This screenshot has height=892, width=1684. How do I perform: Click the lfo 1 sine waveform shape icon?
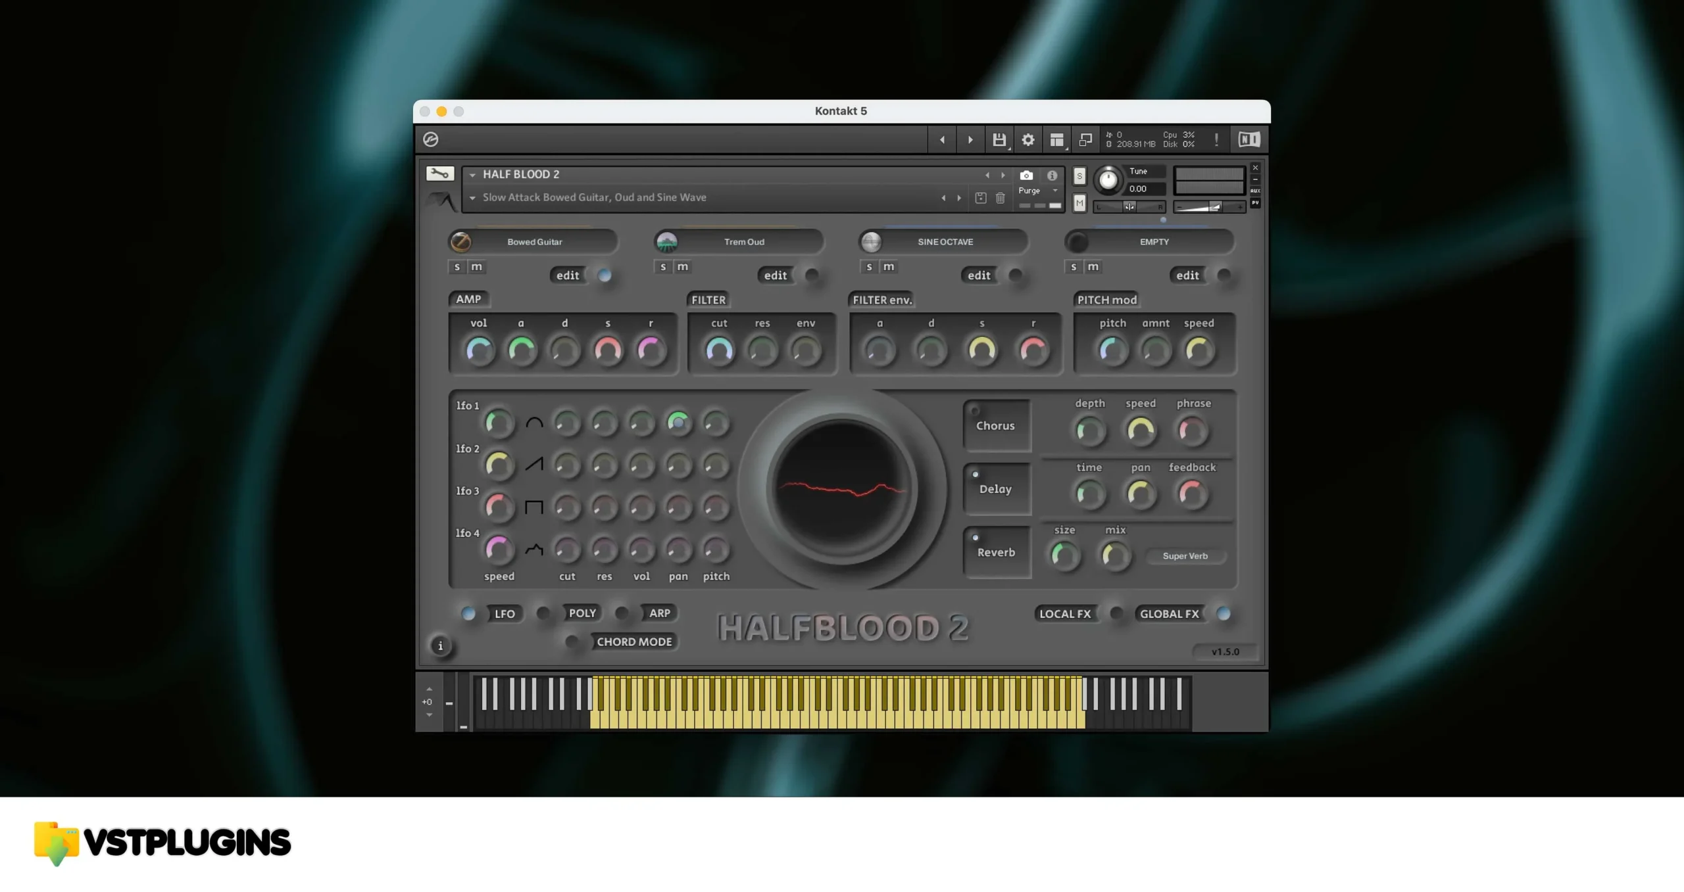534,423
